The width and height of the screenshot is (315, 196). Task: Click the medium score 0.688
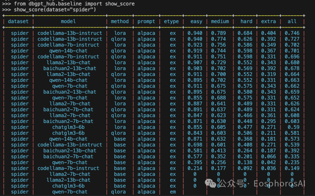coord(219,98)
